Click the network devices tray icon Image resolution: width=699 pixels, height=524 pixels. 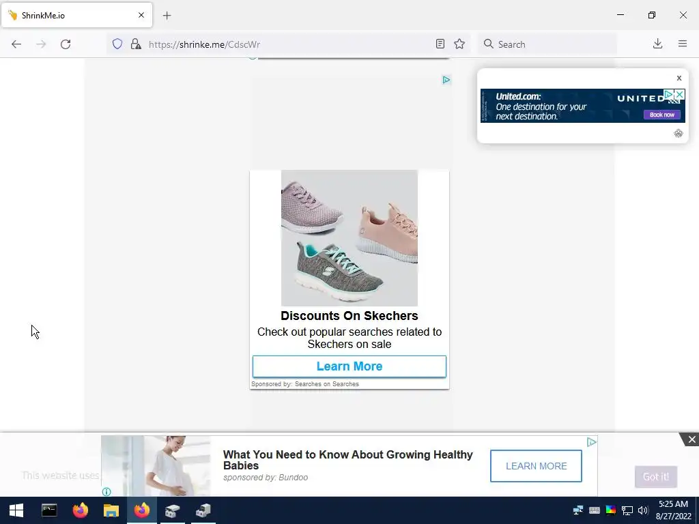click(x=578, y=510)
